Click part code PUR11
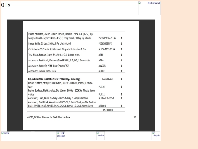Screen dimensions: 198x149 102,95
